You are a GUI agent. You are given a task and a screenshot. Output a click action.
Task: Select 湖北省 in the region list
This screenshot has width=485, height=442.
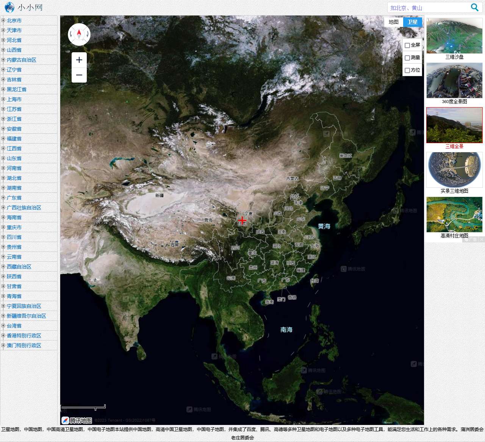(14, 178)
